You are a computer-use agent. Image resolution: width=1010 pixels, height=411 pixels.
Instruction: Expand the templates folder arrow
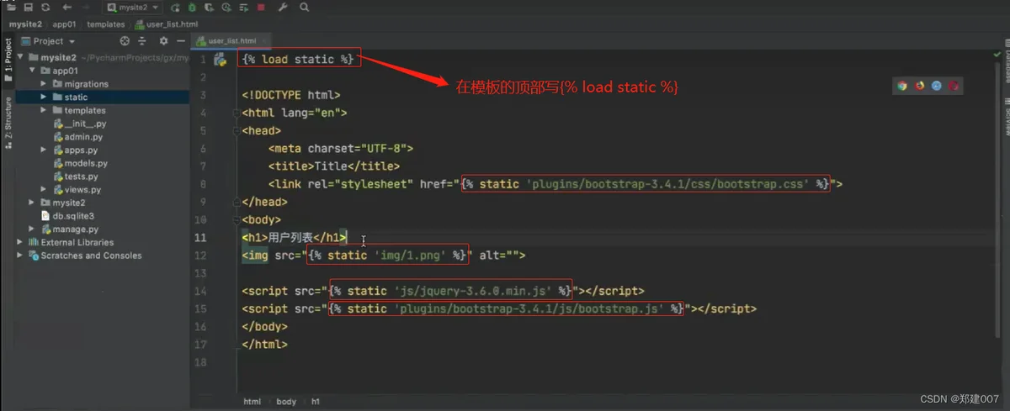point(45,110)
